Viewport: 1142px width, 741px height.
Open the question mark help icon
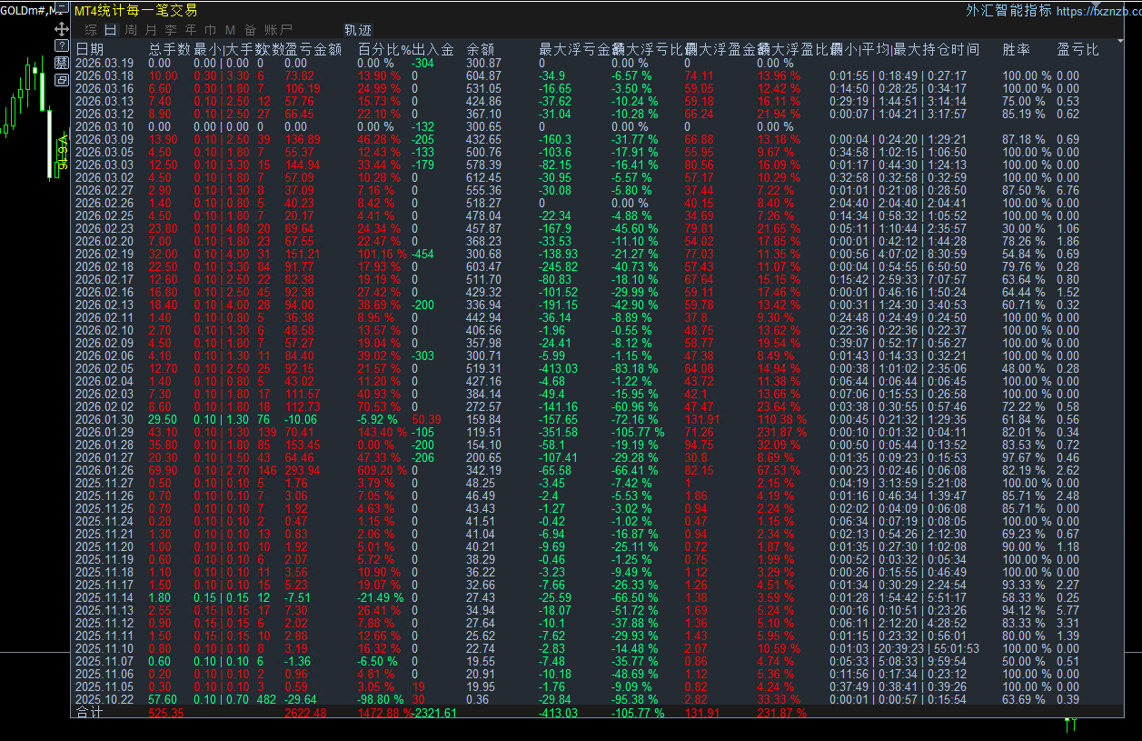pos(62,45)
